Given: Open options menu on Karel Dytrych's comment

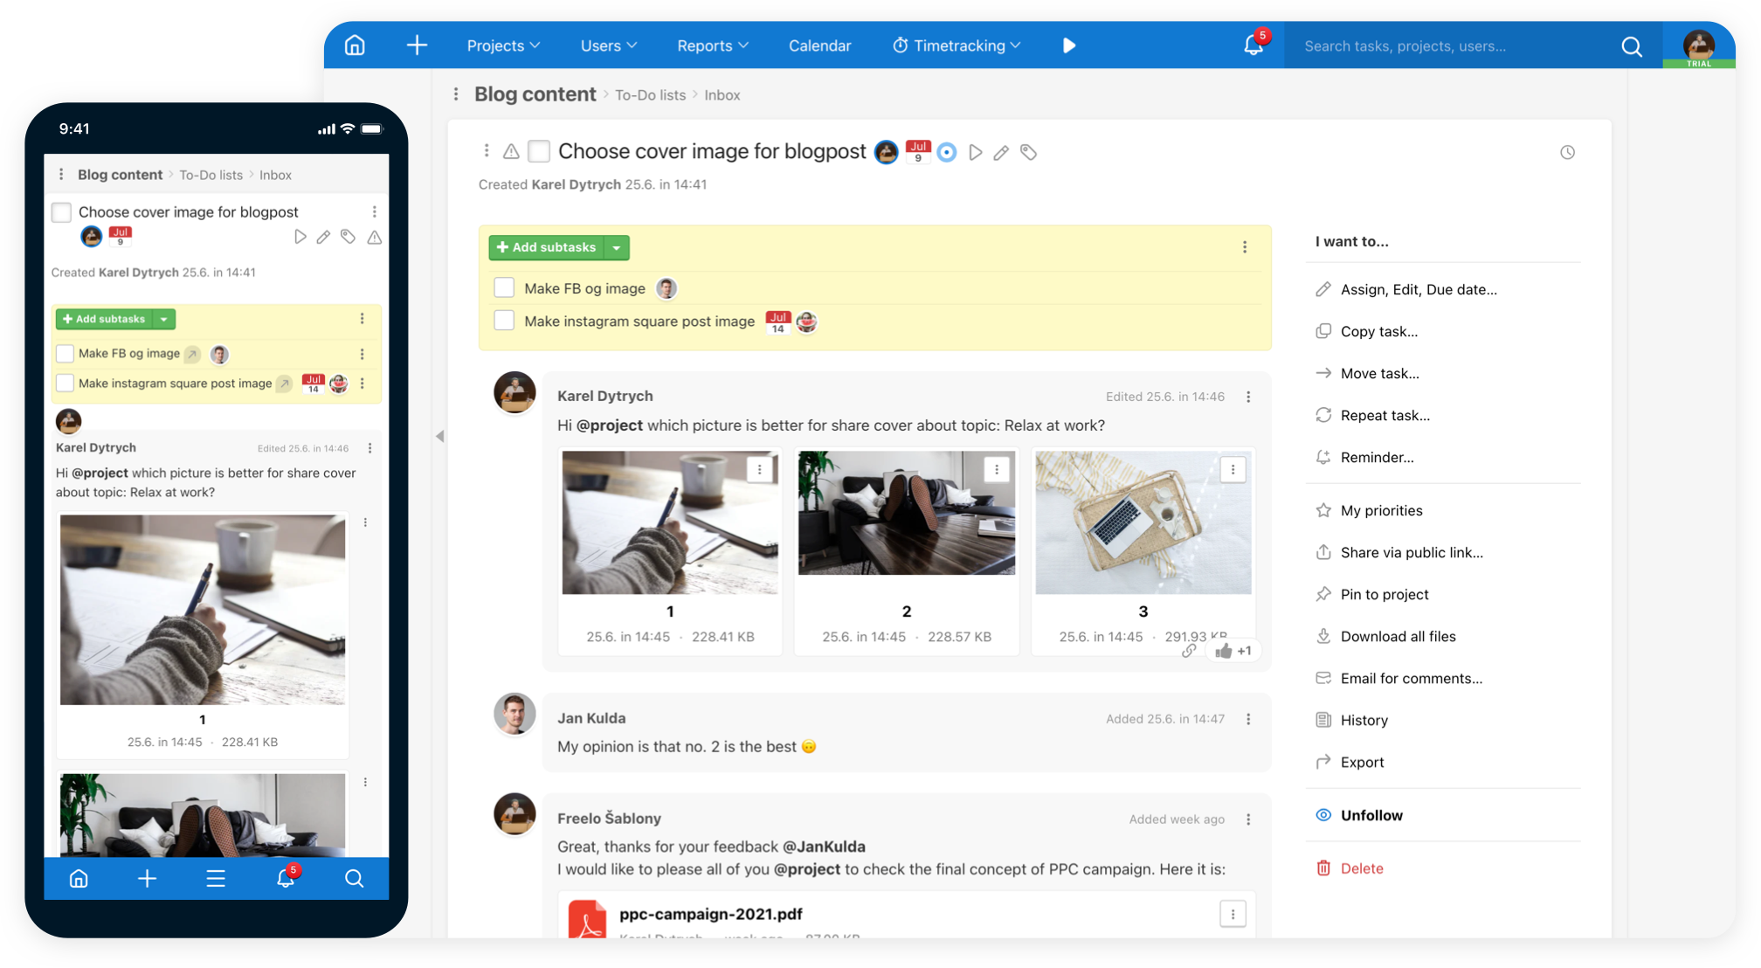Looking at the screenshot, I should 1248,396.
